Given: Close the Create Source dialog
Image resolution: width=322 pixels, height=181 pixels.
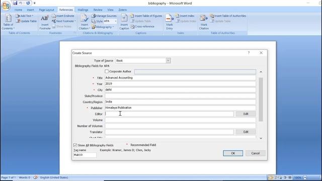Looking at the screenshot, I should 261,53.
